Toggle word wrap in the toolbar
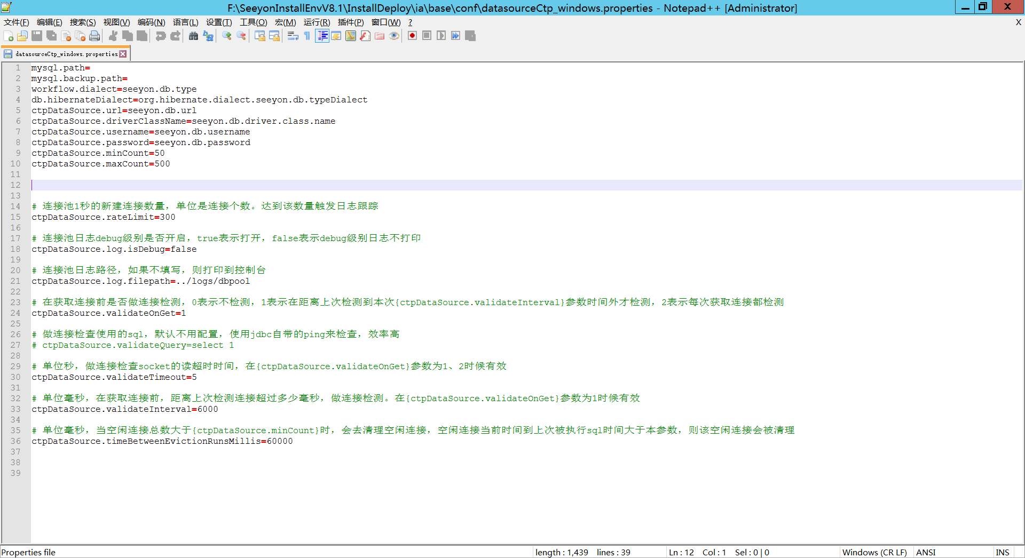 pos(293,36)
